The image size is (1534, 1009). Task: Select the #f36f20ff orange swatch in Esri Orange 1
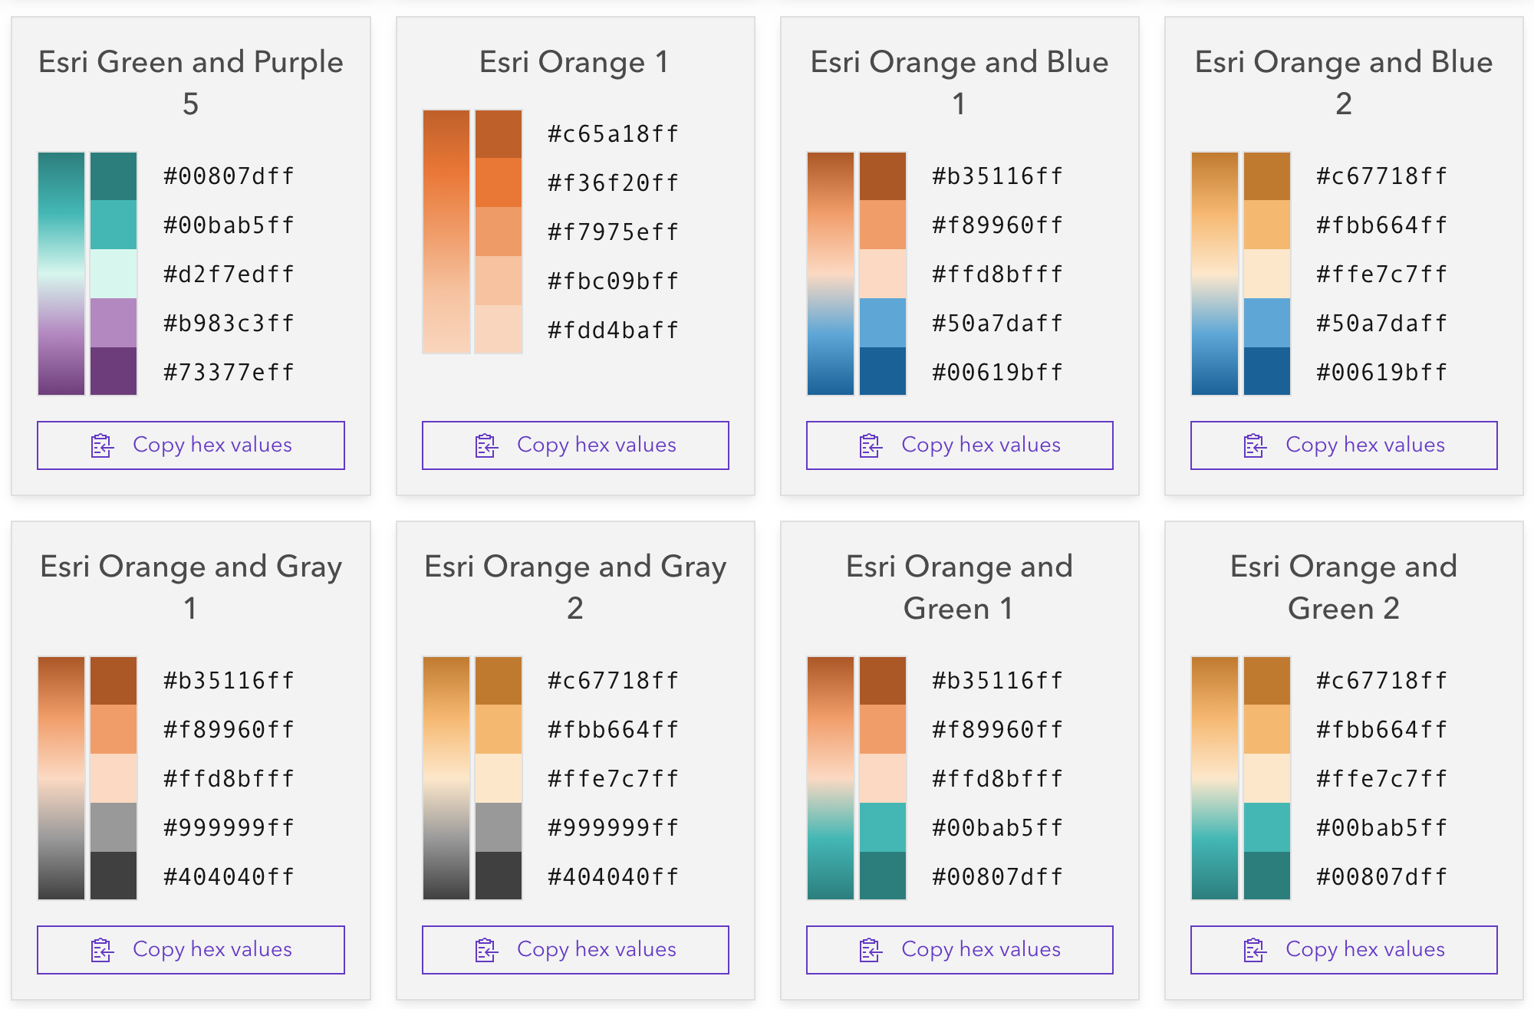click(x=499, y=182)
